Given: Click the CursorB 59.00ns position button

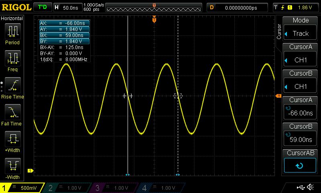Looking at the screenshot, I should pos(301,135).
